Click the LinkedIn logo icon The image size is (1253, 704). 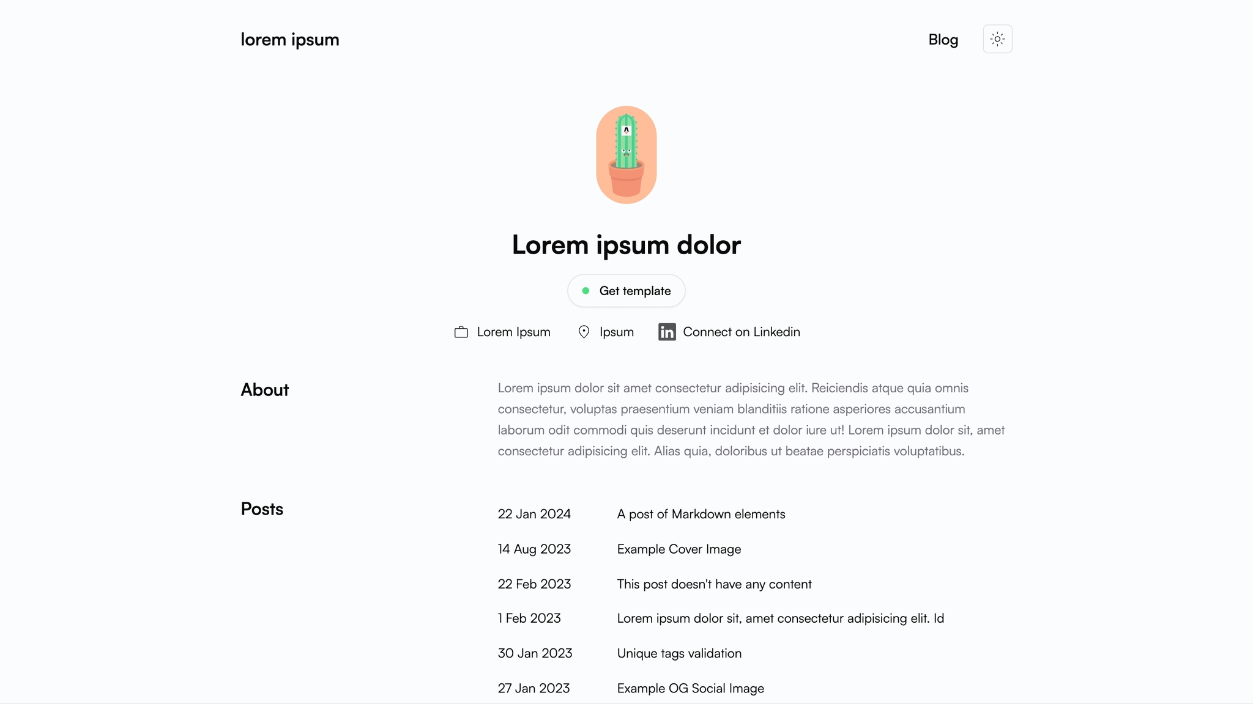pyautogui.click(x=667, y=332)
